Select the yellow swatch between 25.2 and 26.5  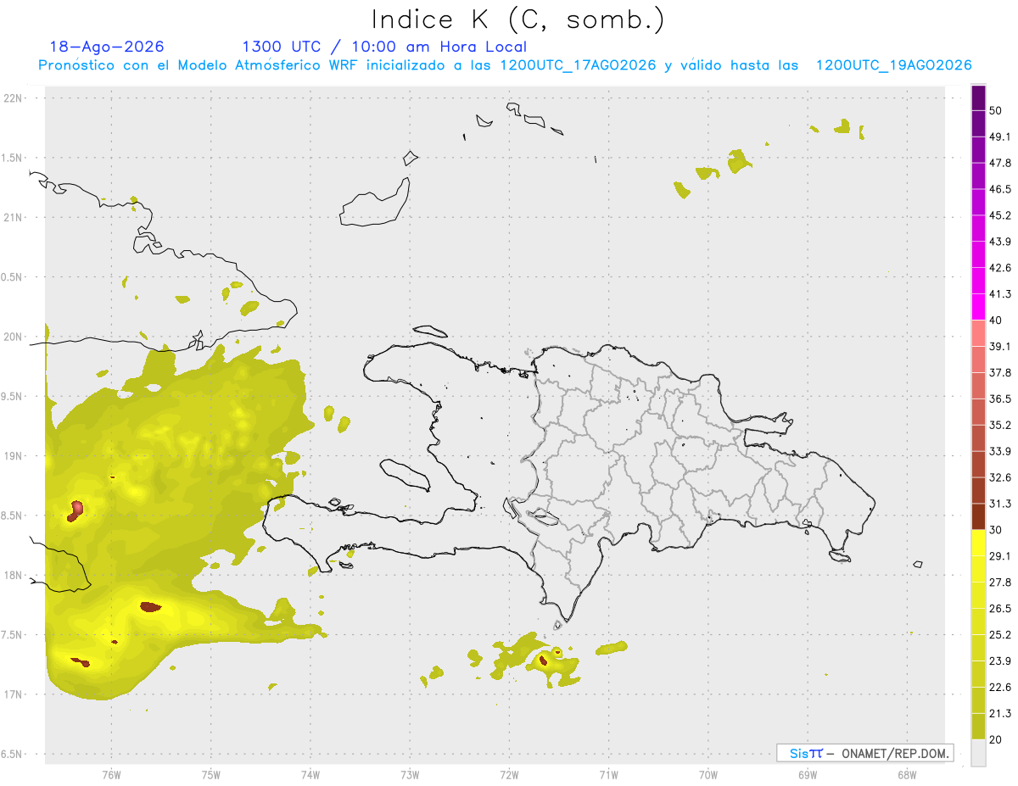tap(978, 622)
